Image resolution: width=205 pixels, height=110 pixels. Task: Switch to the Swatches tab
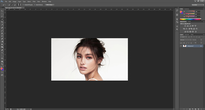point(187,9)
